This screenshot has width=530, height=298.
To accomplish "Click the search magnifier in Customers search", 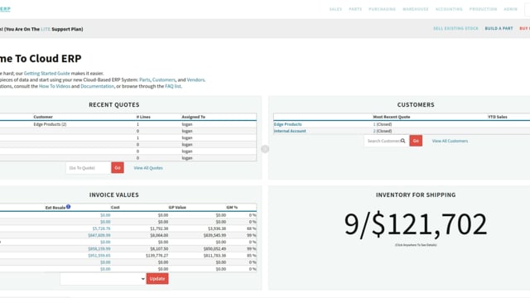I will coord(403,141).
